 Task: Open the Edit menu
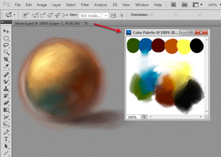pos(29,5)
